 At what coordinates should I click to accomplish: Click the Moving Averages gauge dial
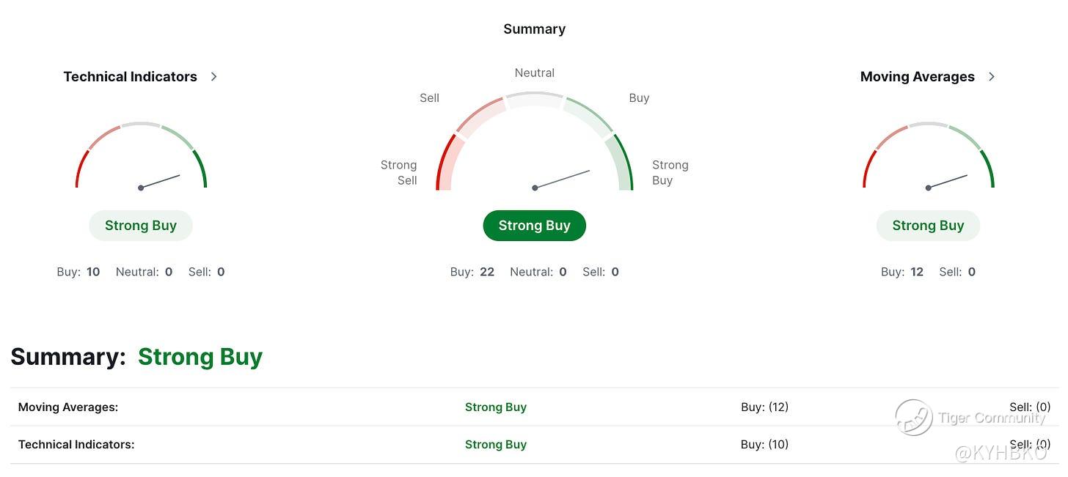point(928,158)
